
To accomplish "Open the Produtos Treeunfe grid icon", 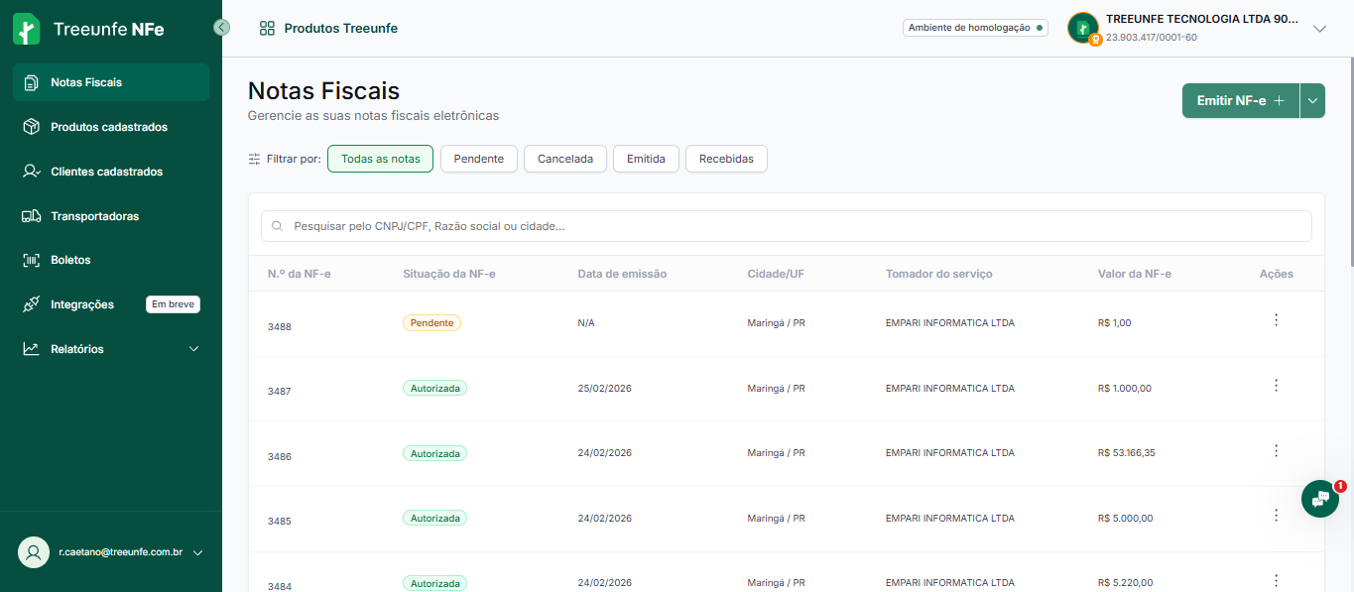I will [x=267, y=29].
